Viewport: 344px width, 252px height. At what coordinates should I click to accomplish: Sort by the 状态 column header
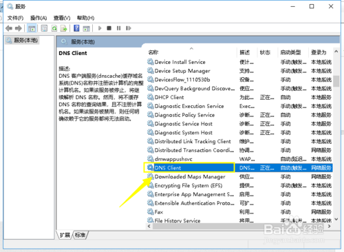(265, 52)
